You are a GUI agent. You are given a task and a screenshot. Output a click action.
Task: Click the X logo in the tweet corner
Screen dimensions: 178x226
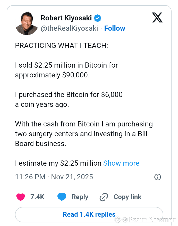click(157, 18)
